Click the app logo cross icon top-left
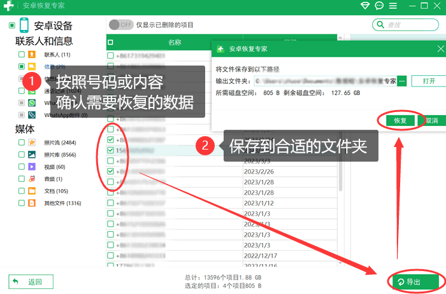Screen dimensions: 446x294 (8, 6)
